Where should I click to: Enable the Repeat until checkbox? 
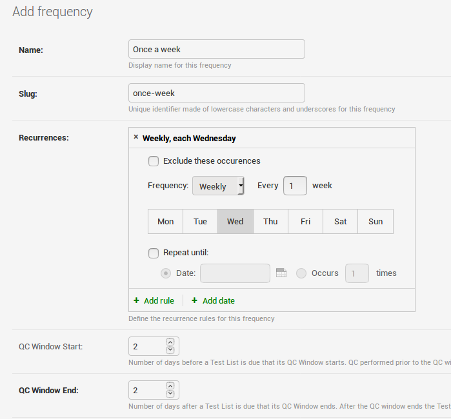(x=154, y=253)
